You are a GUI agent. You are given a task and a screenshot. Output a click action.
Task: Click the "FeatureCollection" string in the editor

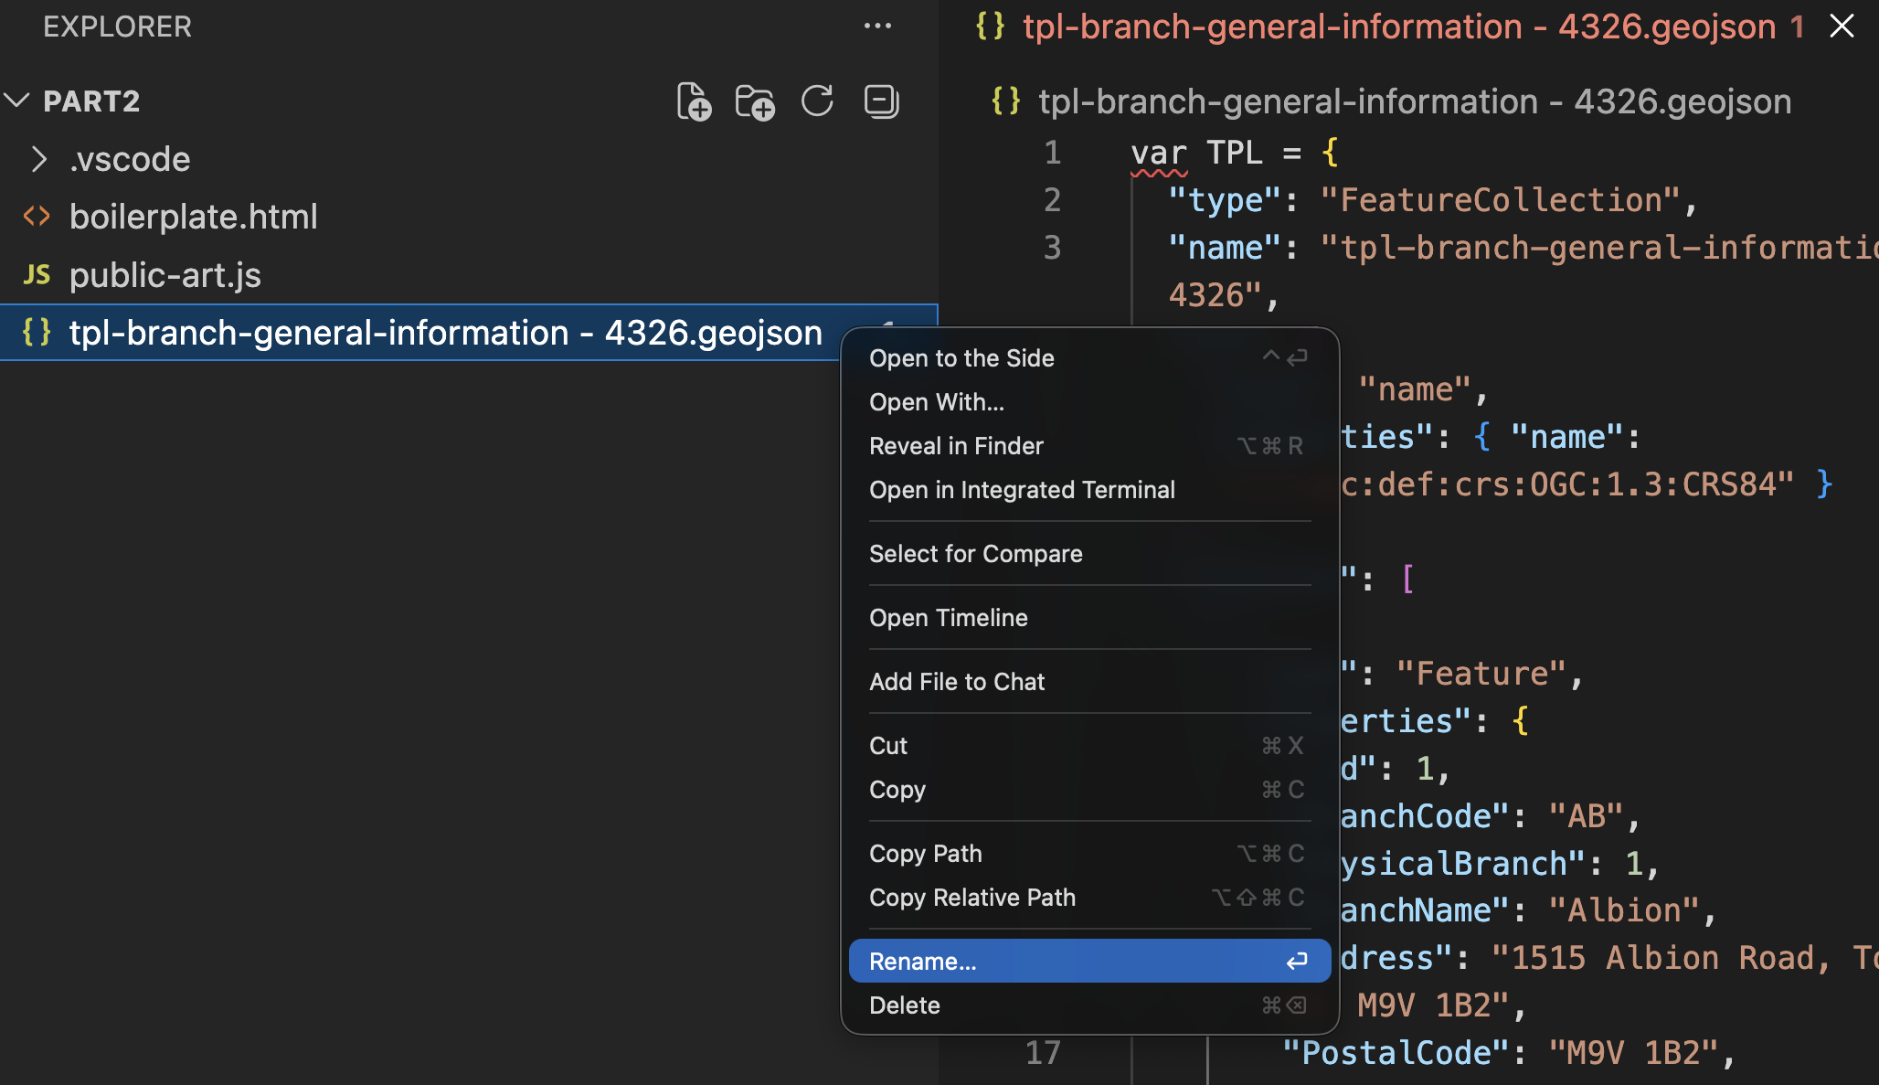pyautogui.click(x=1501, y=200)
